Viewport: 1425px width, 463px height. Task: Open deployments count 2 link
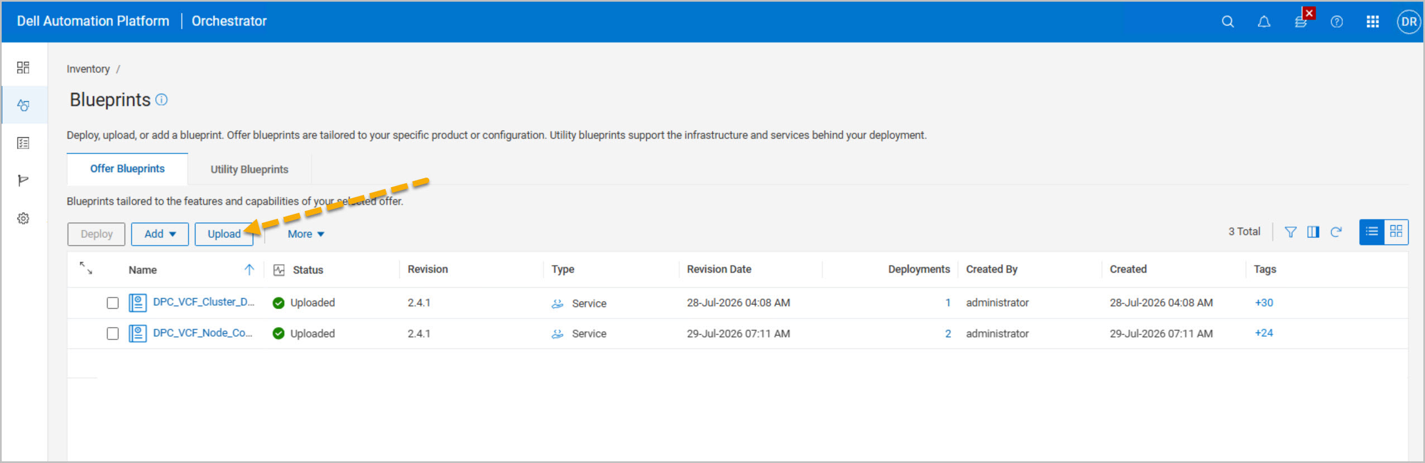point(947,333)
